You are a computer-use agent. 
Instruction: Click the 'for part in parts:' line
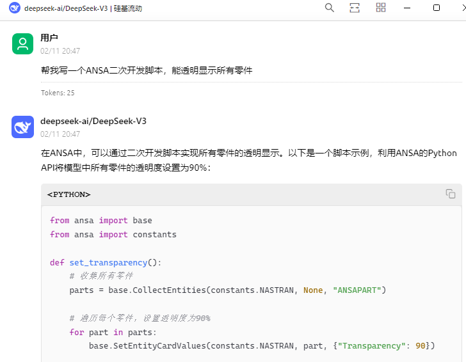pyautogui.click(x=113, y=333)
